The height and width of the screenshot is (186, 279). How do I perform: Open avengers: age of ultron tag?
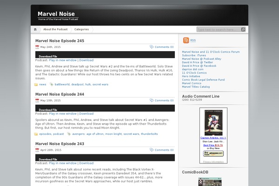click(x=88, y=134)
